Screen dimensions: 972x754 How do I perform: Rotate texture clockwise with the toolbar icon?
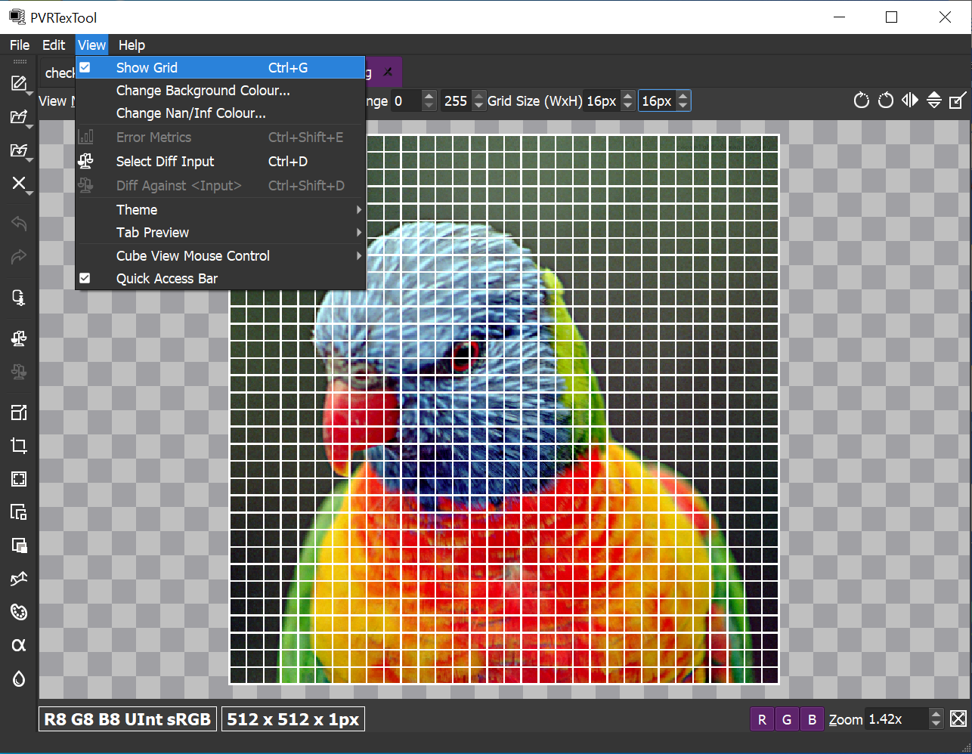[x=862, y=100]
